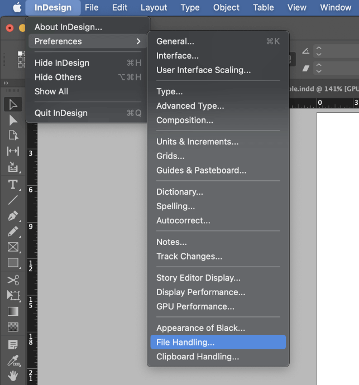
Task: Click the reference point locator icon
Action: [x=21, y=59]
